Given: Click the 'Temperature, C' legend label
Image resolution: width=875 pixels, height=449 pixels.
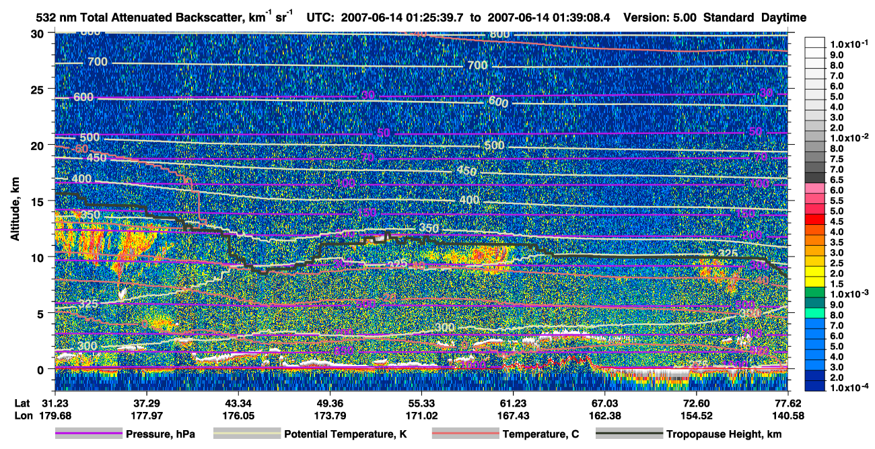Looking at the screenshot, I should click(540, 434).
